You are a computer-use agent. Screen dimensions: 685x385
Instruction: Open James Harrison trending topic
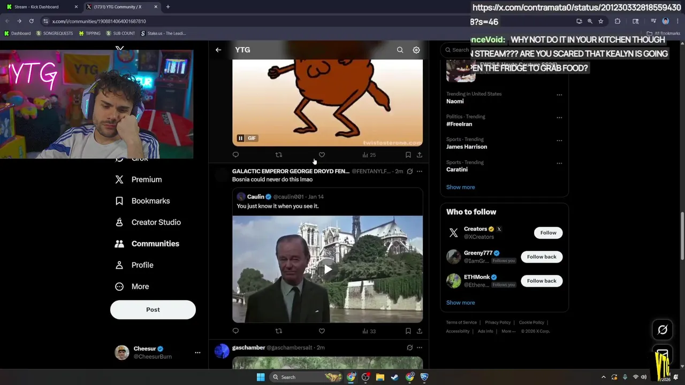467,147
